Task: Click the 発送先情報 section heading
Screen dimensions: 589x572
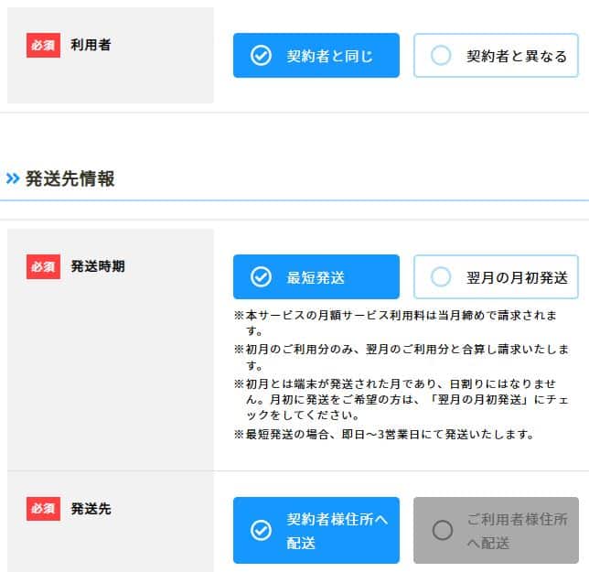Action: pyautogui.click(x=70, y=178)
